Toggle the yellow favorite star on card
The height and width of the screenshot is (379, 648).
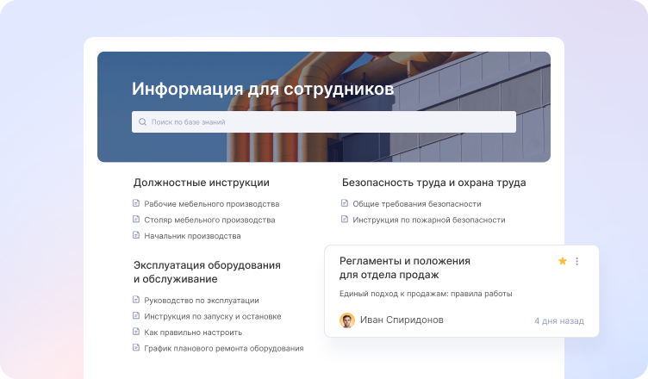(x=563, y=261)
